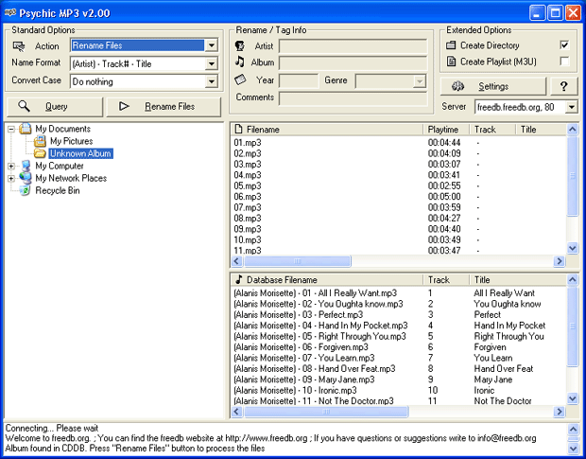This screenshot has height=459, width=586.
Task: Click the Query button
Action: click(x=55, y=107)
